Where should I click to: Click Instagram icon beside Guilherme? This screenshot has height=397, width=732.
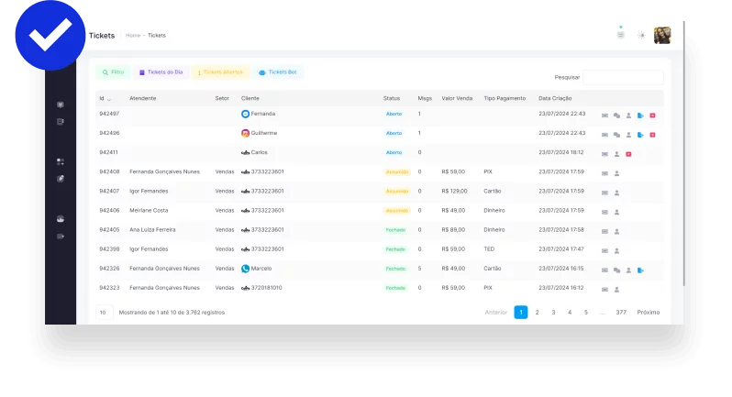245,133
